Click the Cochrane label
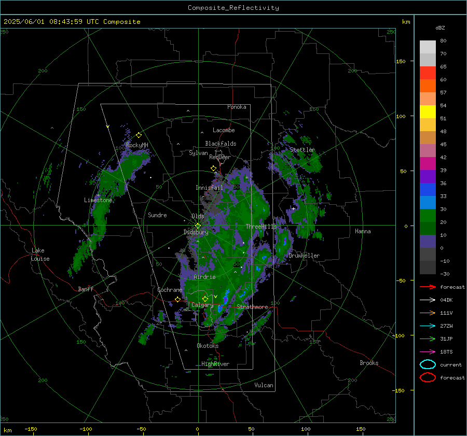This screenshot has width=467, height=436. pyautogui.click(x=170, y=290)
